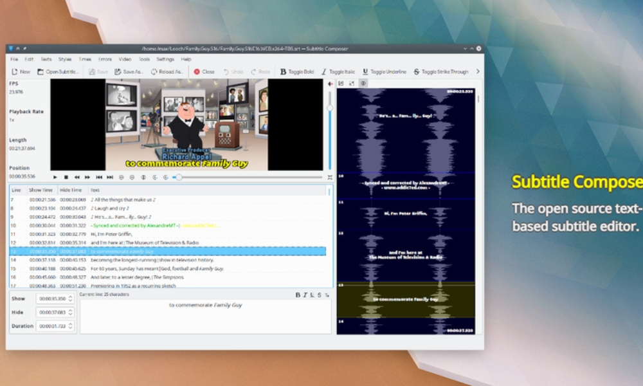Mute the video using the speaker icon
This screenshot has height=386, width=643.
tap(330, 84)
